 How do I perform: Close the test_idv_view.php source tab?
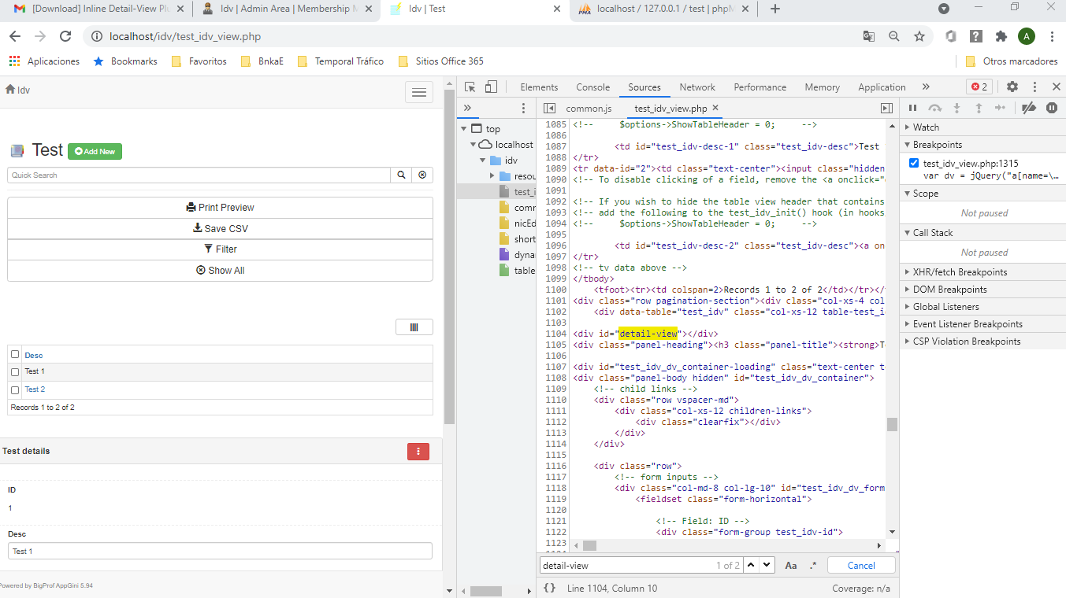[x=715, y=108]
